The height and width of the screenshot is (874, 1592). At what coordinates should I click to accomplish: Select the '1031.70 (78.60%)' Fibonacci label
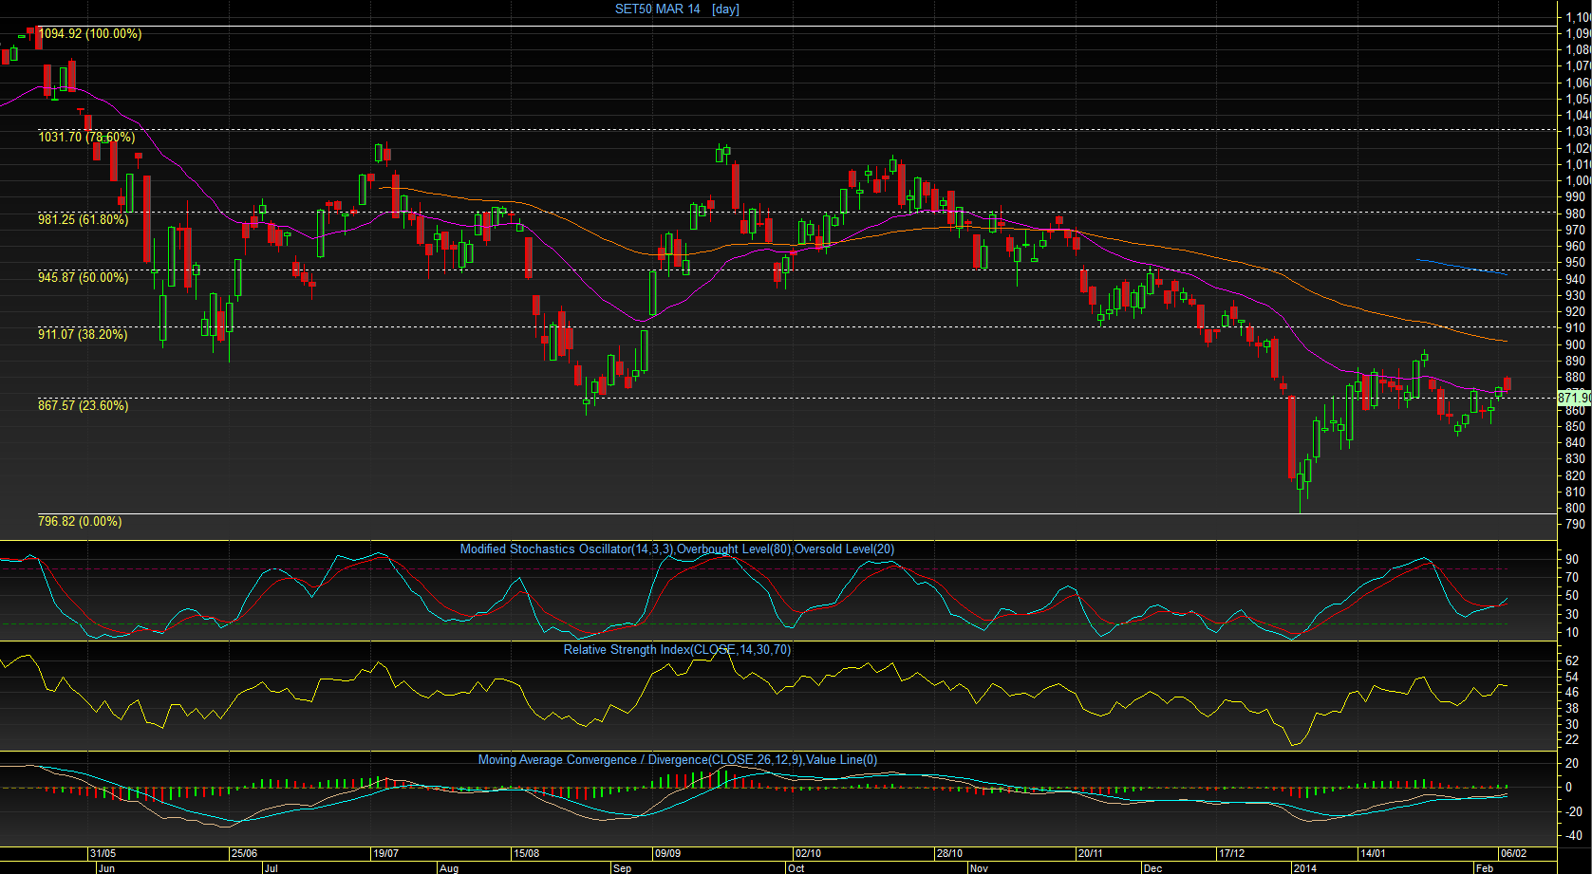[86, 138]
